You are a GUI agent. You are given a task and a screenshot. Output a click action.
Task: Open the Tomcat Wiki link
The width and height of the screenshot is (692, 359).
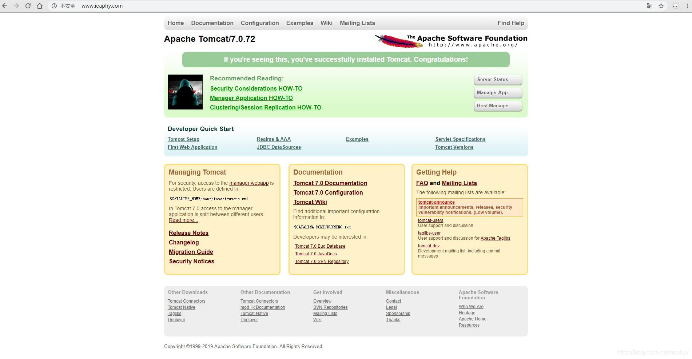(310, 202)
